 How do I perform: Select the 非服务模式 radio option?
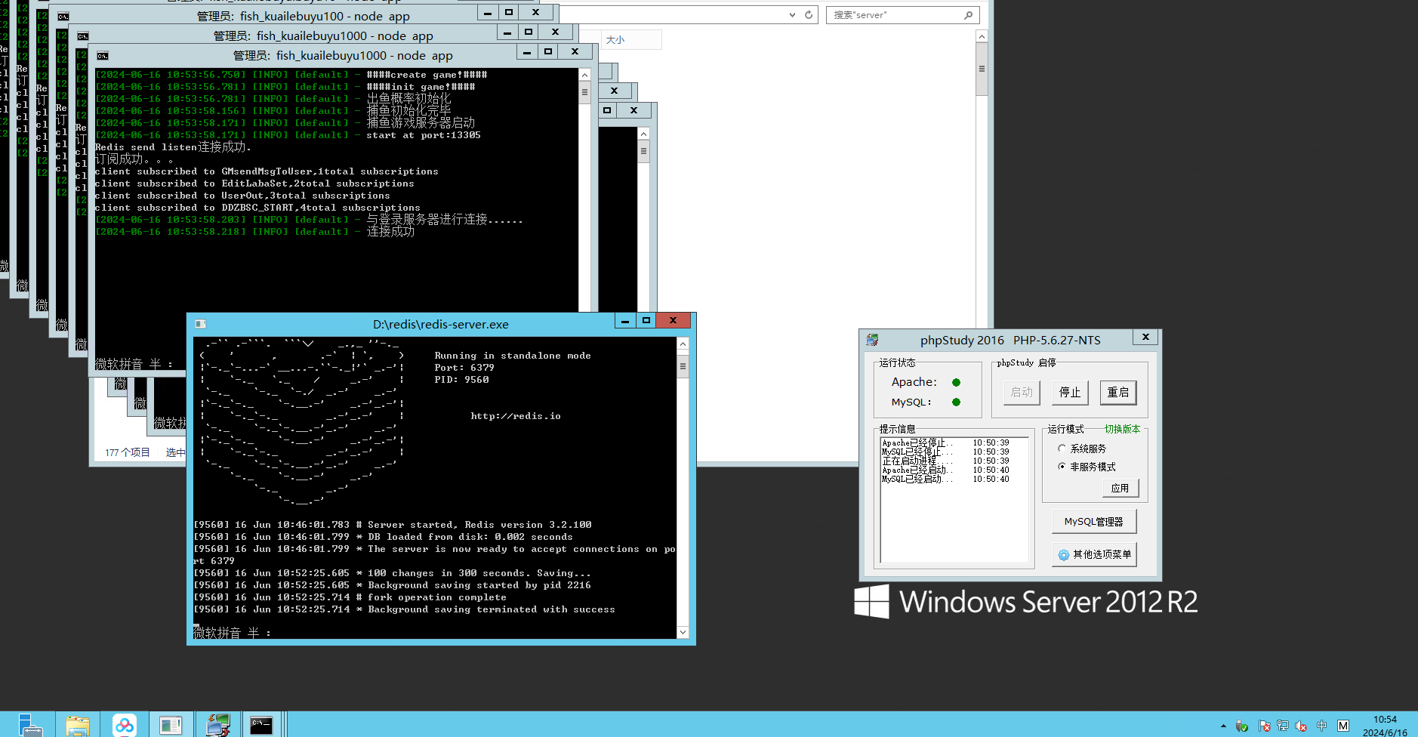1062,467
